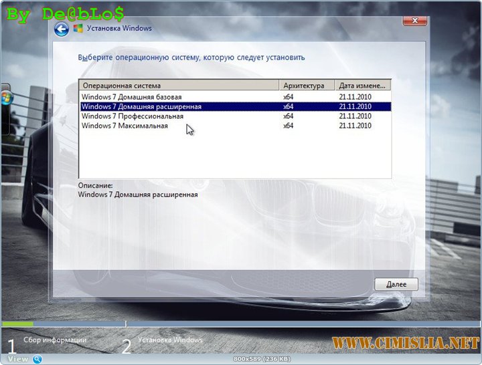
Task: Open the View link at bottom left
Action: 18,359
